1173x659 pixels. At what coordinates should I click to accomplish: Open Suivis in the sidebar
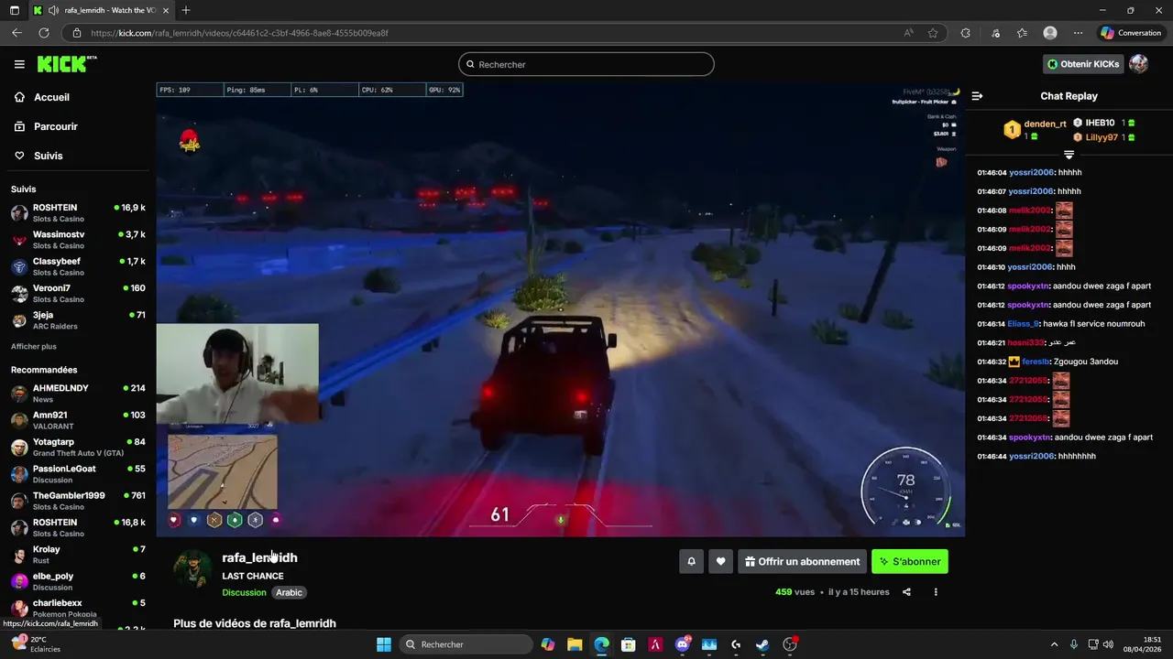coord(48,156)
